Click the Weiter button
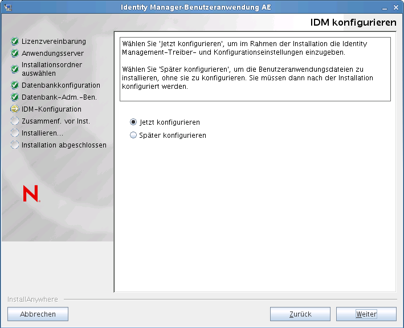404x328 pixels. (x=366, y=314)
